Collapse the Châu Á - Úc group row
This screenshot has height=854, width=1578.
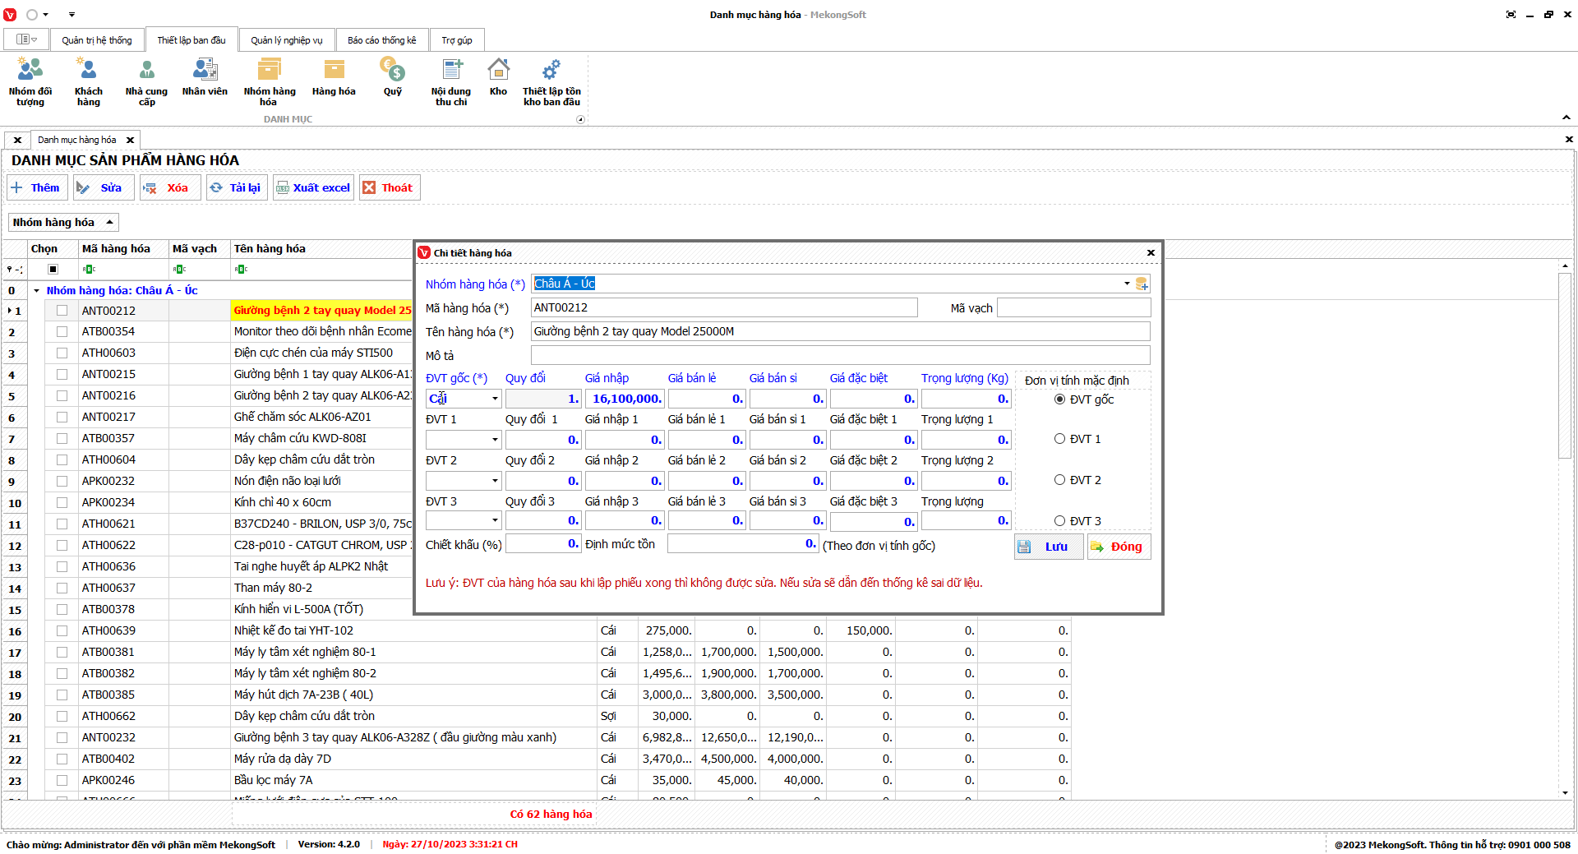click(37, 291)
